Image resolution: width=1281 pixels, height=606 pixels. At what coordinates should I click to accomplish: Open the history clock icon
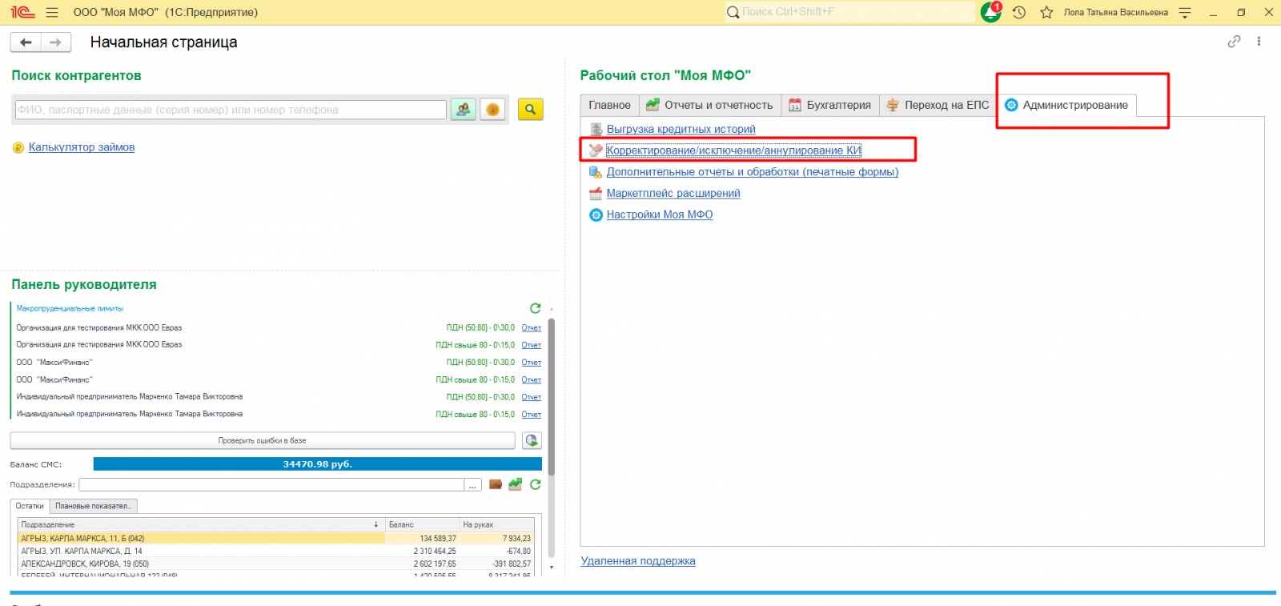[1019, 12]
